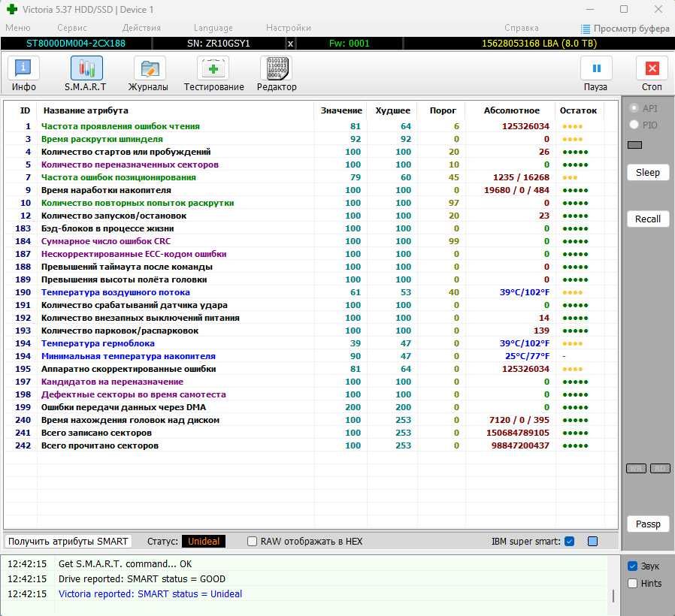Image resolution: width=675 pixels, height=616 pixels.
Task: Select row Всего прочитано секторов
Action: pos(310,445)
